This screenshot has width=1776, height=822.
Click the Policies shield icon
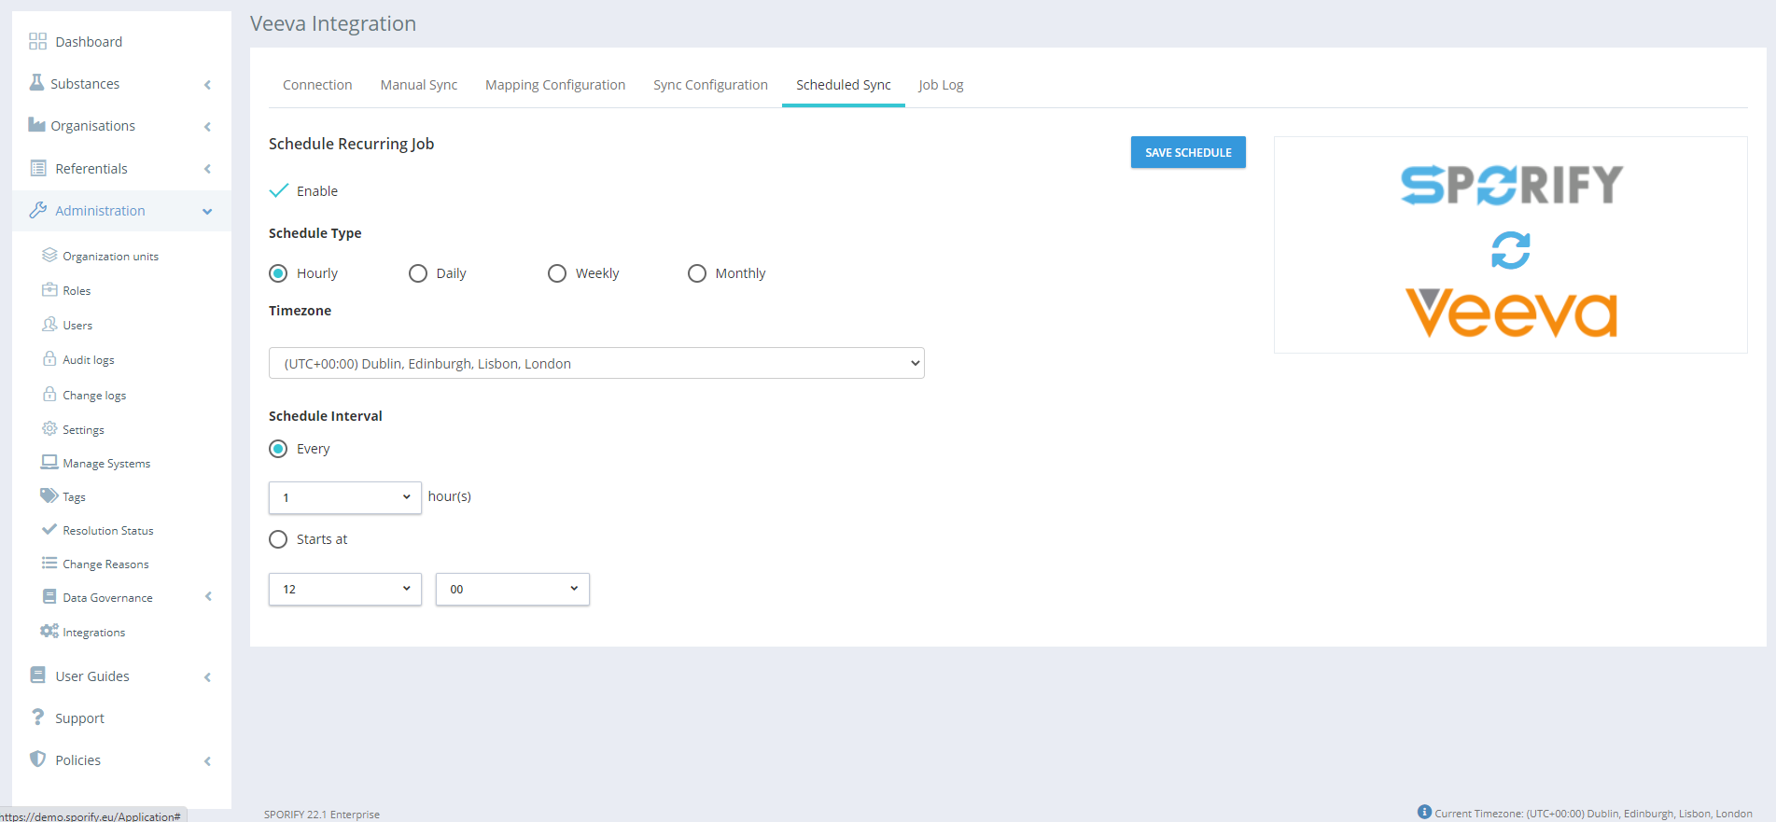[37, 759]
